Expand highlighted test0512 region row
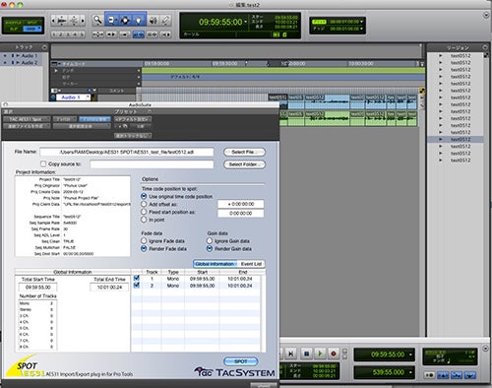 (x=441, y=139)
